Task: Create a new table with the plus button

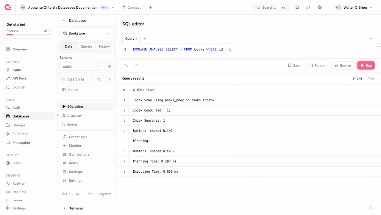Action: 109,79
